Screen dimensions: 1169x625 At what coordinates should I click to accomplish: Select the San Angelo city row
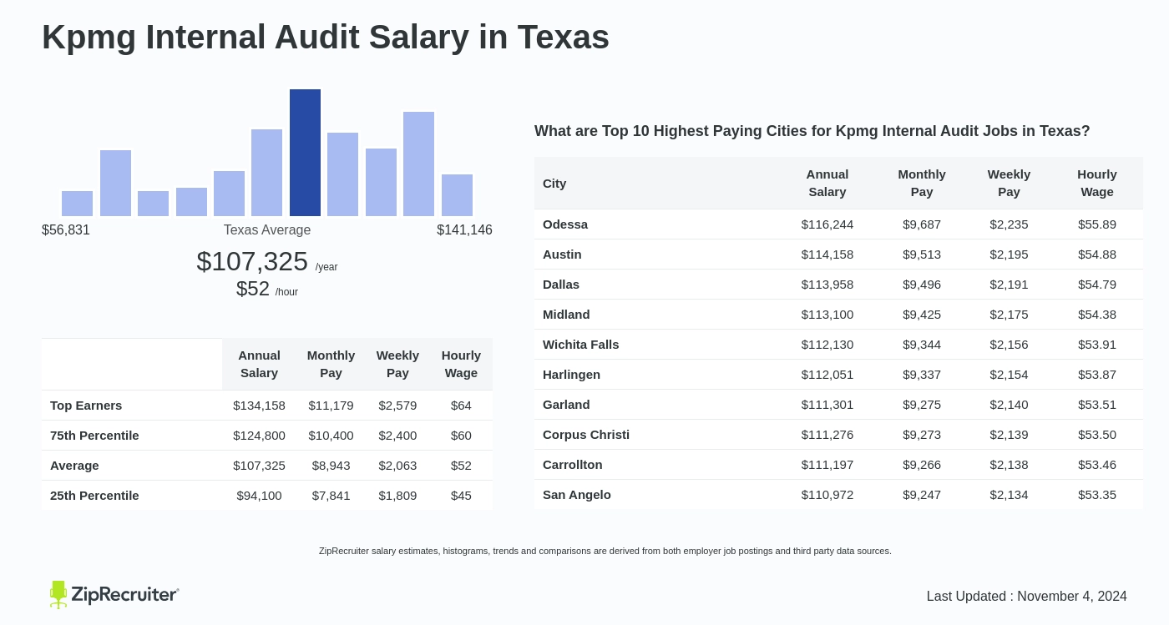839,495
